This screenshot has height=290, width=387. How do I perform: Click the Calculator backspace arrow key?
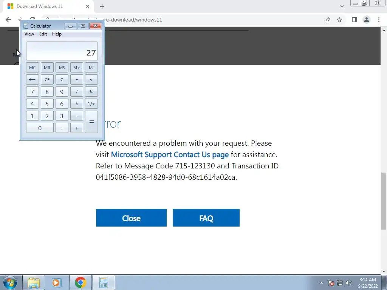[33, 80]
